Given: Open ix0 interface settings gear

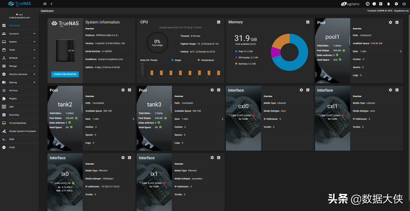Looking at the screenshot, I should click(123, 157).
